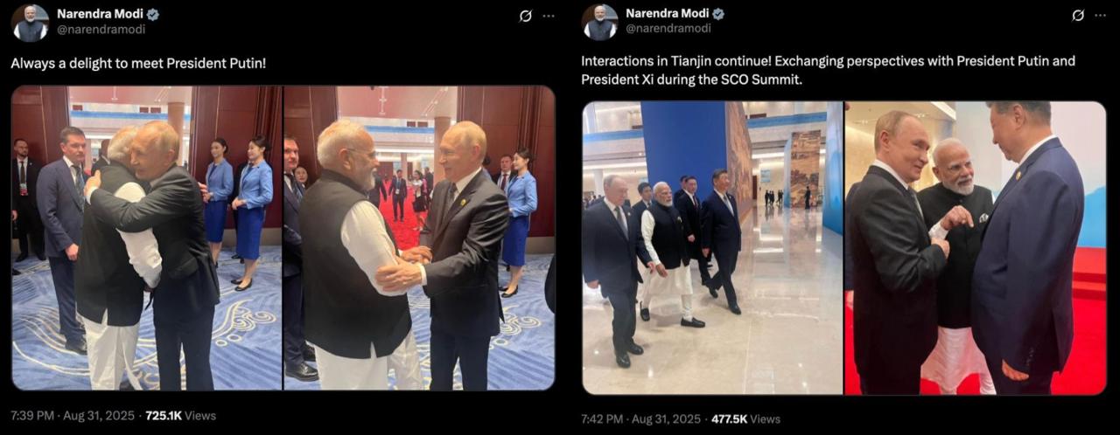
Task: Open the 7:42 PM Aug 31 timestamp
Action: [641, 419]
